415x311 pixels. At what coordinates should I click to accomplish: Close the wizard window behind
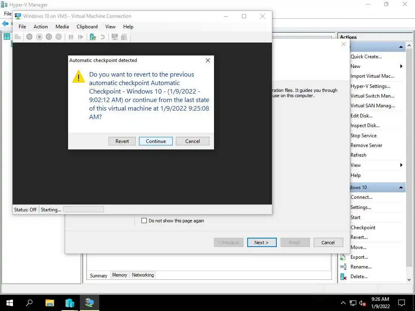click(344, 44)
